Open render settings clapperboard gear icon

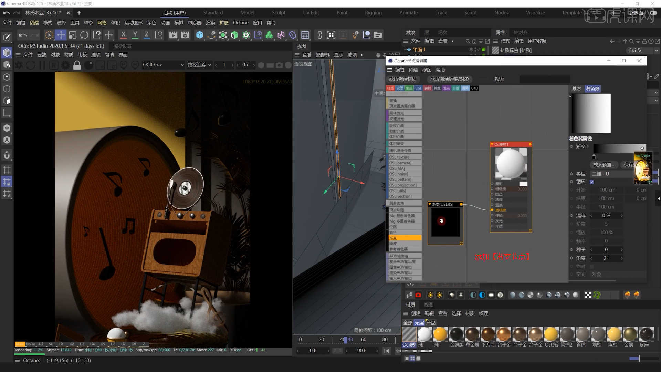pyautogui.click(x=185, y=35)
